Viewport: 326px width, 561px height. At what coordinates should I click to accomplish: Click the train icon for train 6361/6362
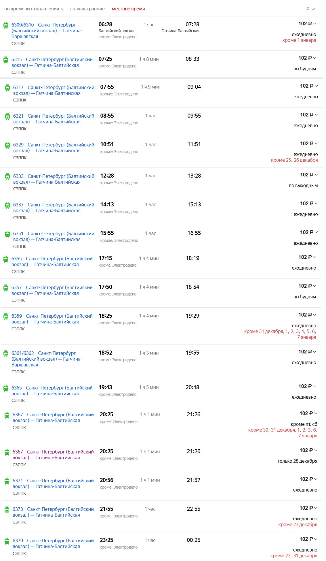pos(6,354)
